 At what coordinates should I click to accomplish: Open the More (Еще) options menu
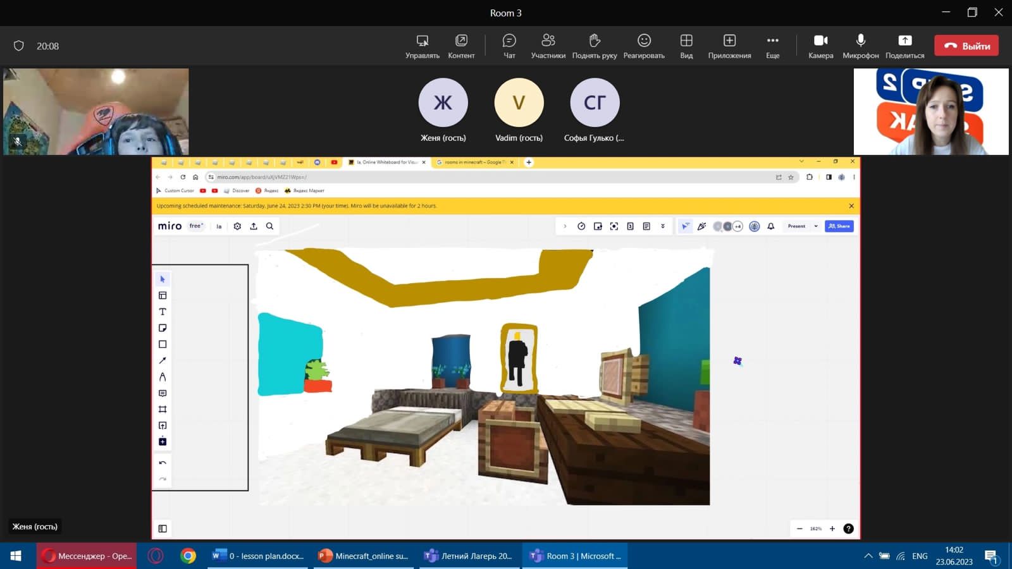click(x=772, y=46)
